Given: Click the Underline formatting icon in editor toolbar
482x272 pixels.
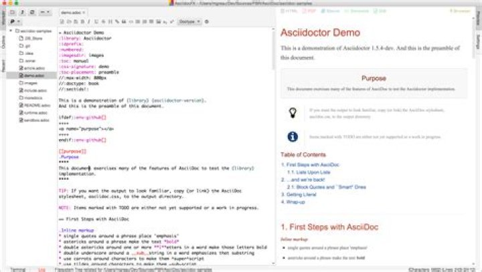Looking at the screenshot, I should point(96,22).
